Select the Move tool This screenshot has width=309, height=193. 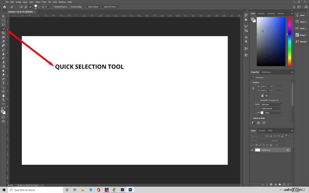[3, 16]
